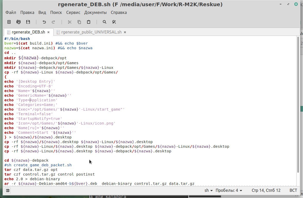Create a new document with toolbar icon

(9, 22)
